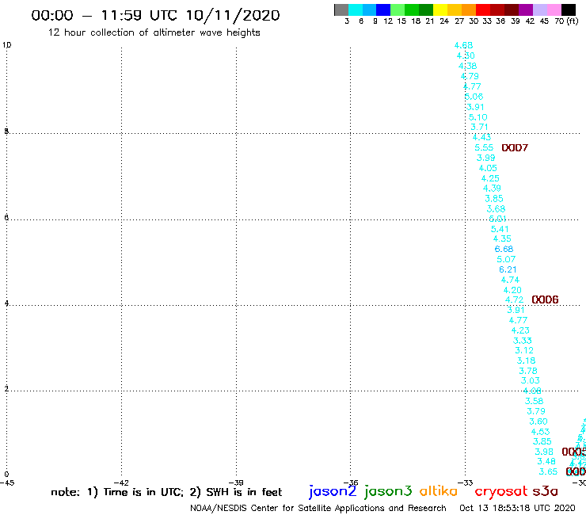
Task: Click the wave height value 3.33
Action: click(x=523, y=341)
